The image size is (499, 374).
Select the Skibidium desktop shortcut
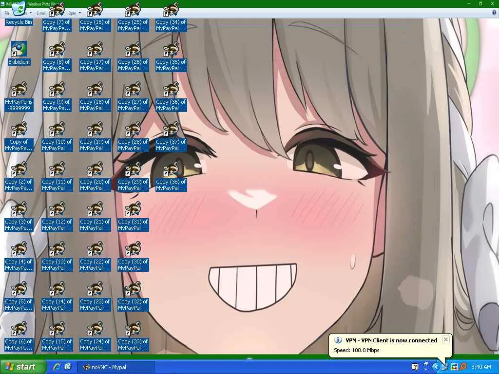coord(19,53)
